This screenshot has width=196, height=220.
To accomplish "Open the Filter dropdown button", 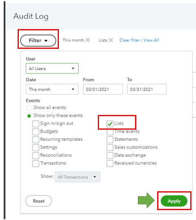I will (x=38, y=41).
